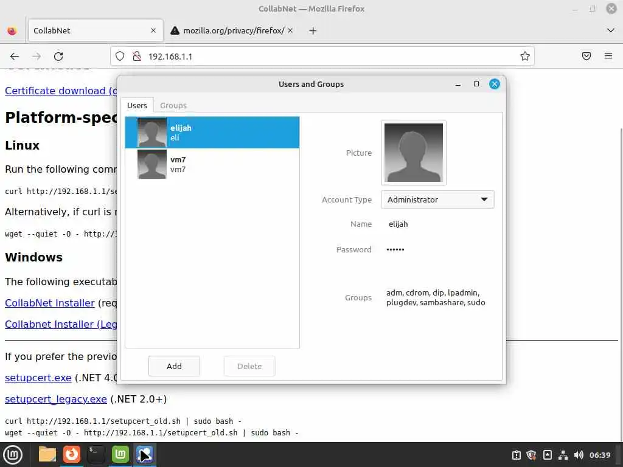Screen dimensions: 623x467
Task: Open the volume control tray icon
Action: pos(579,455)
